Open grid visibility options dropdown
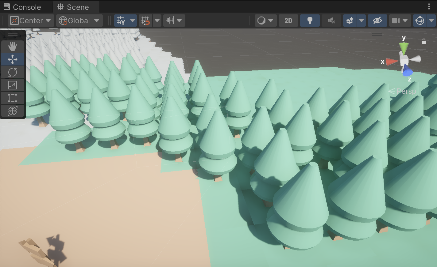 133,21
